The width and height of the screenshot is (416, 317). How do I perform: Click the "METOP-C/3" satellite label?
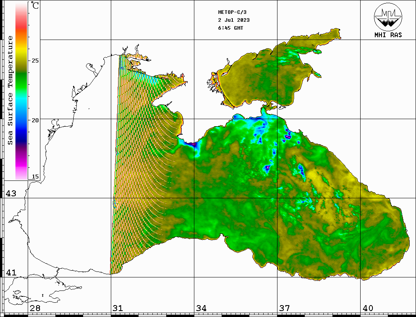232,12
